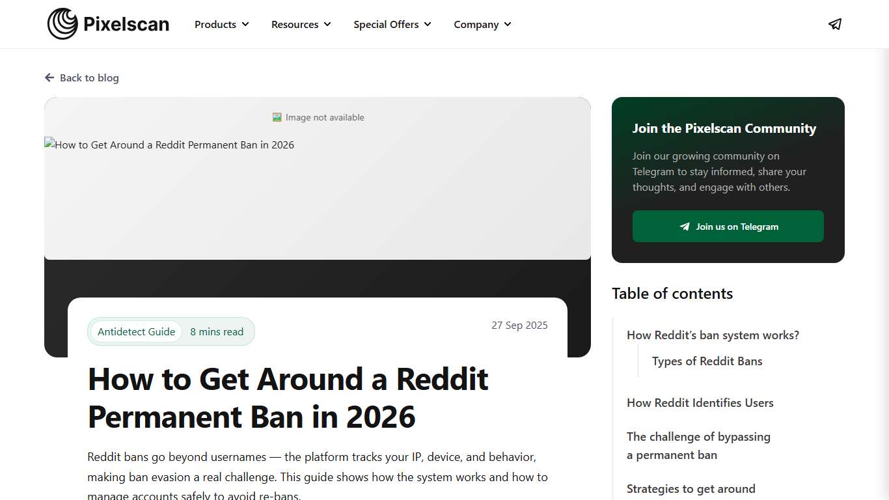Viewport: 889px width, 500px height.
Task: Select Resources in the navigation bar
Action: (x=295, y=24)
